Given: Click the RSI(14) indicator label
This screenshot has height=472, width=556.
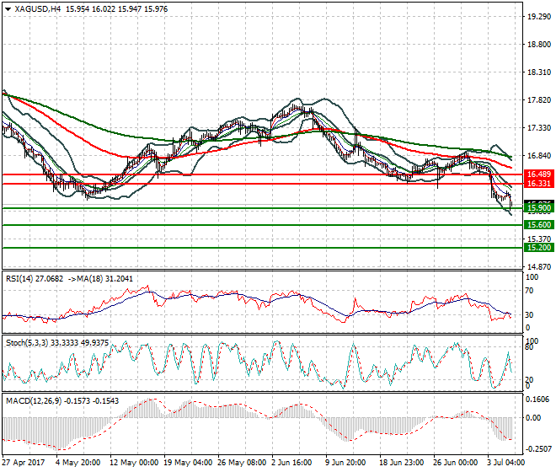Looking at the screenshot, I should tap(19, 279).
